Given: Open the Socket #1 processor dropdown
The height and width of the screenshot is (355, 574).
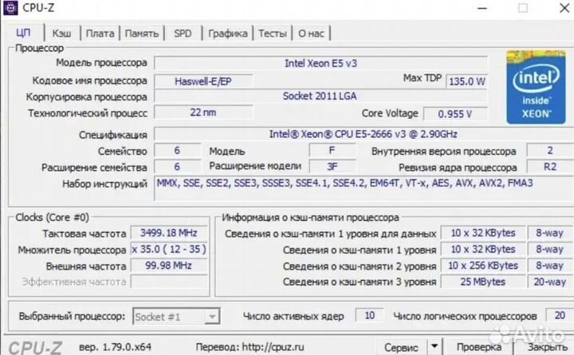Looking at the screenshot, I should pyautogui.click(x=176, y=317).
